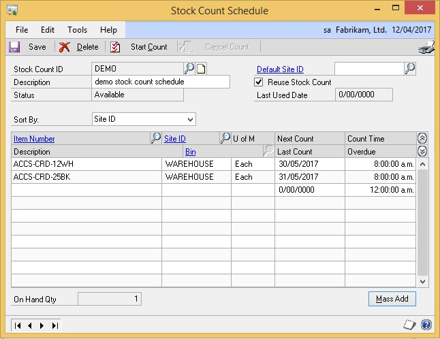Click the greyed Bin lookup magnifier
Image resolution: width=440 pixels, height=339 pixels.
[268, 151]
